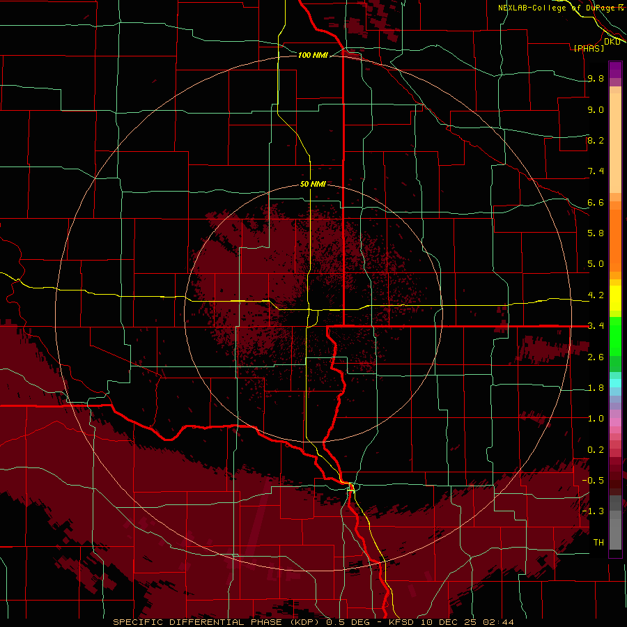Click the -1.3 legend value

point(593,511)
